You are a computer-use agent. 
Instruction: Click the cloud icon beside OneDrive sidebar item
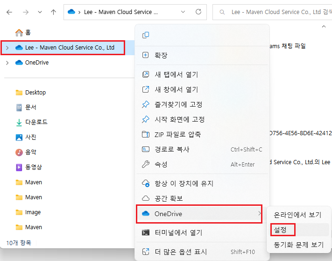click(19, 63)
